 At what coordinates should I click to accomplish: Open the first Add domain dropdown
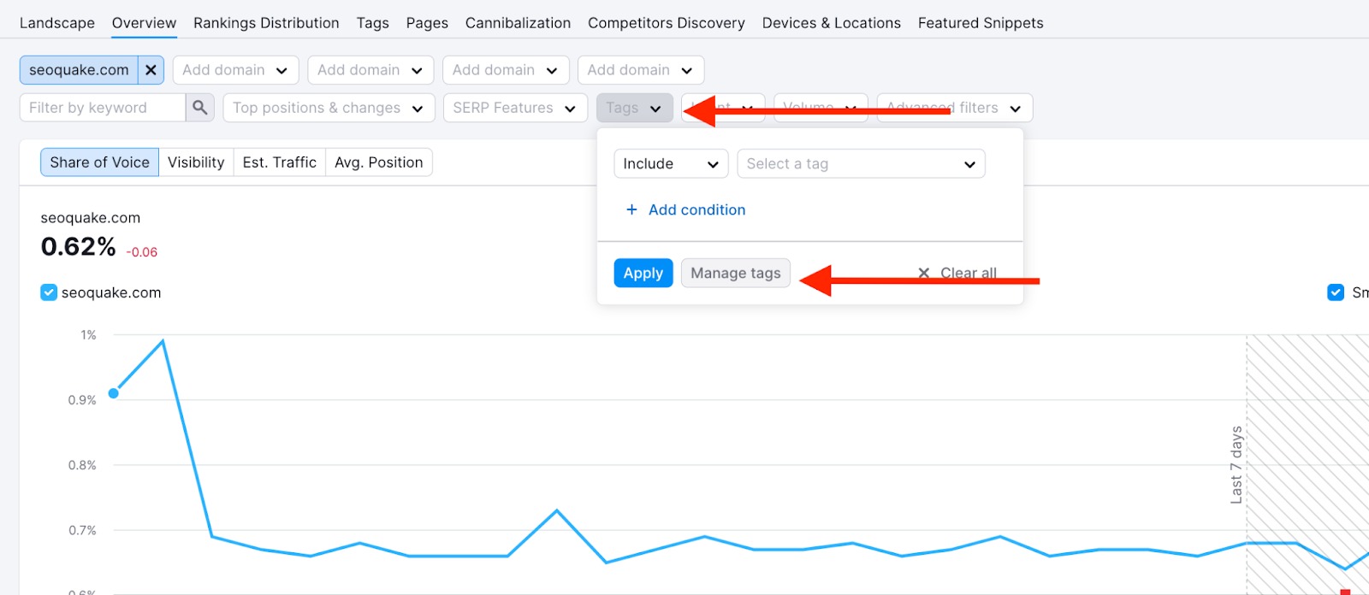pos(235,70)
